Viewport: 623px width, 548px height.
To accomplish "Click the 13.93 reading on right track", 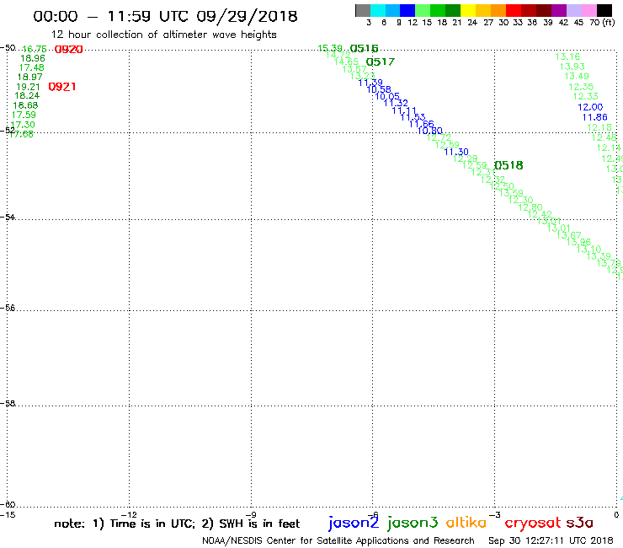I will point(572,67).
